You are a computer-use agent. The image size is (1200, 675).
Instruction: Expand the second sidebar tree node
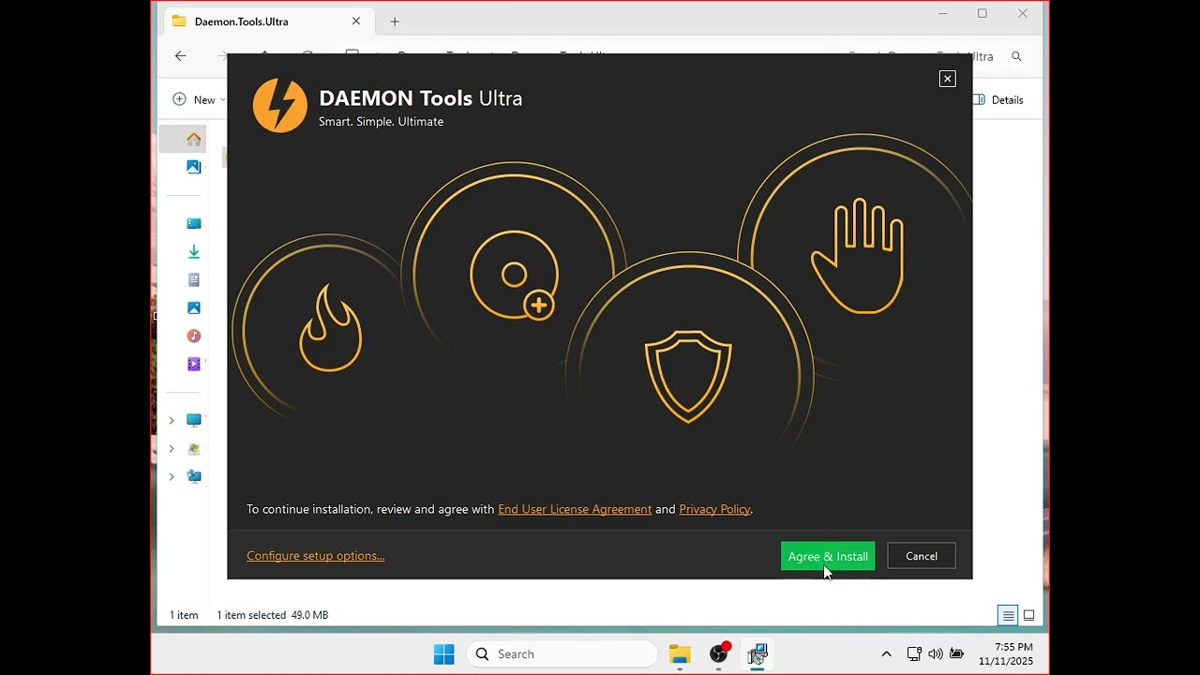[172, 448]
